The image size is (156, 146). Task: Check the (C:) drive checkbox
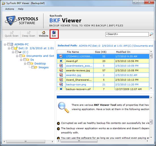point(16,52)
